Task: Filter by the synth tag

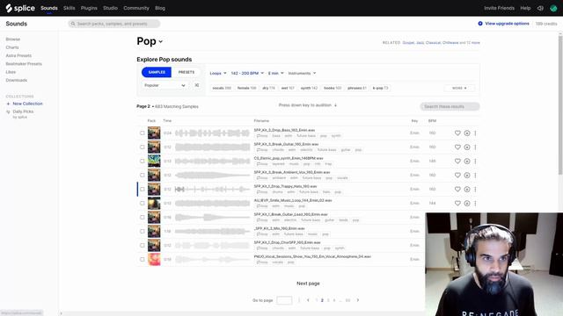Action: coord(309,88)
